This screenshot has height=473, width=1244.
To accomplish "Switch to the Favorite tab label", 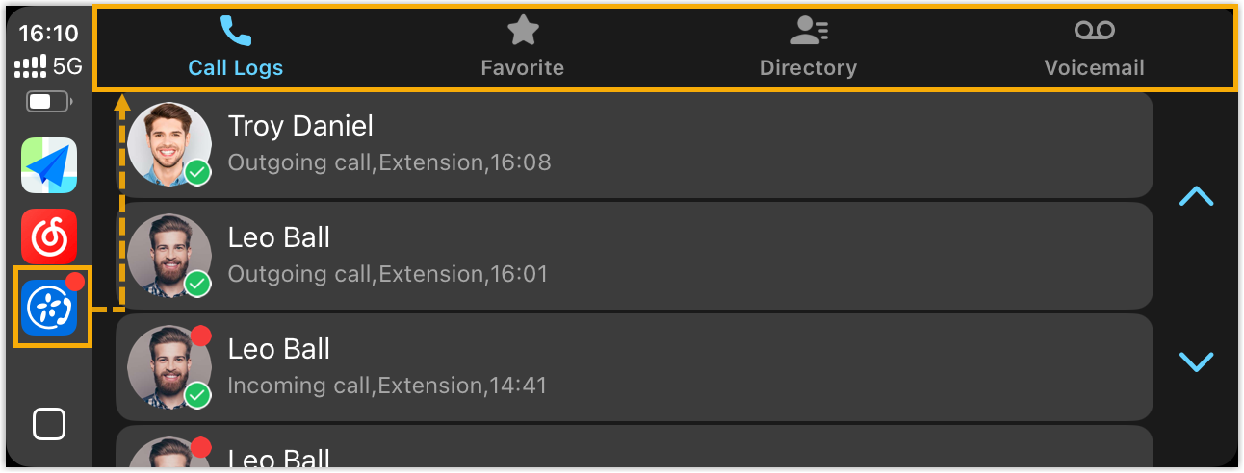I will point(523,68).
